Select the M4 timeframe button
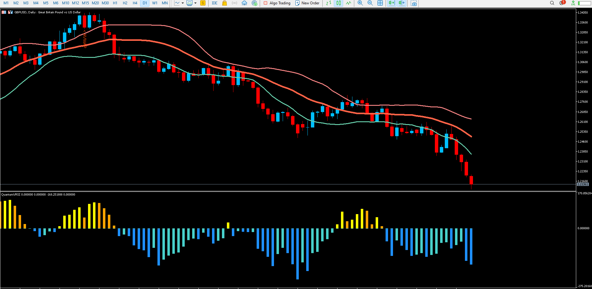Viewport: 592px width, 289px height. (36, 3)
